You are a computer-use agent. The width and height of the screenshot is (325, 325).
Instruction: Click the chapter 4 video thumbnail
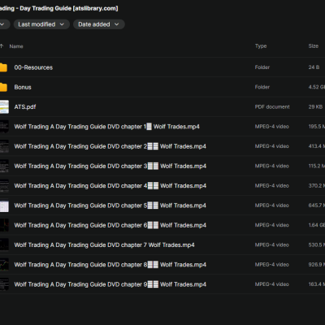coord(4,186)
